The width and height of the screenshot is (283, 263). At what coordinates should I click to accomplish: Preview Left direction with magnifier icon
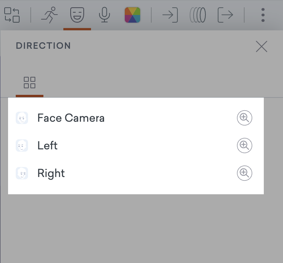(x=245, y=146)
